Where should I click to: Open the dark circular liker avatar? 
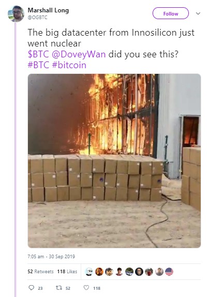pos(139,272)
